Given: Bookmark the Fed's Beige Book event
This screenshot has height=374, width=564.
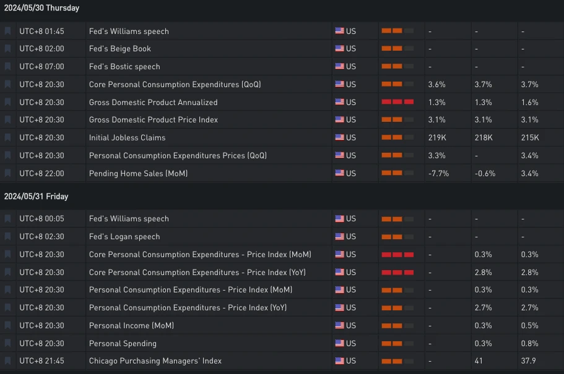Looking at the screenshot, I should click(x=8, y=49).
